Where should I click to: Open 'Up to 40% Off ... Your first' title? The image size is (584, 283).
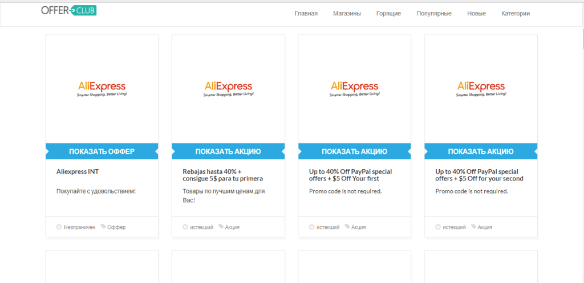[350, 175]
